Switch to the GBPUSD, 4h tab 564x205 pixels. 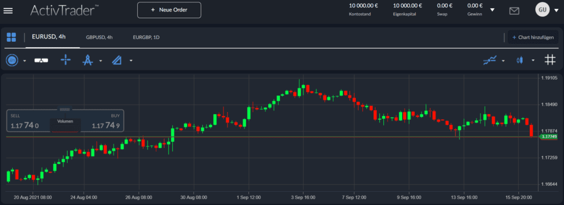(x=99, y=37)
